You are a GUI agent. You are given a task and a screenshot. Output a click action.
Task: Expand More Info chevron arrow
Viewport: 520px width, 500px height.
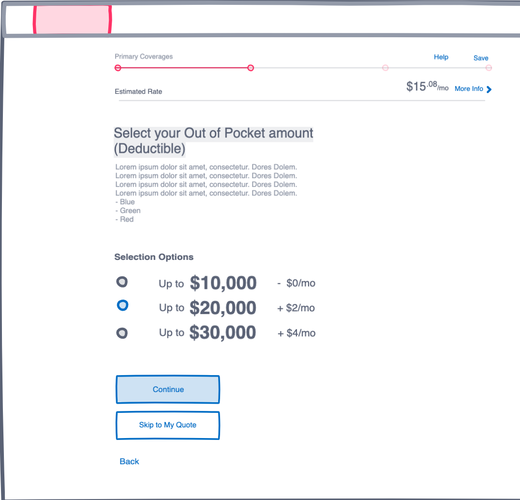click(489, 89)
